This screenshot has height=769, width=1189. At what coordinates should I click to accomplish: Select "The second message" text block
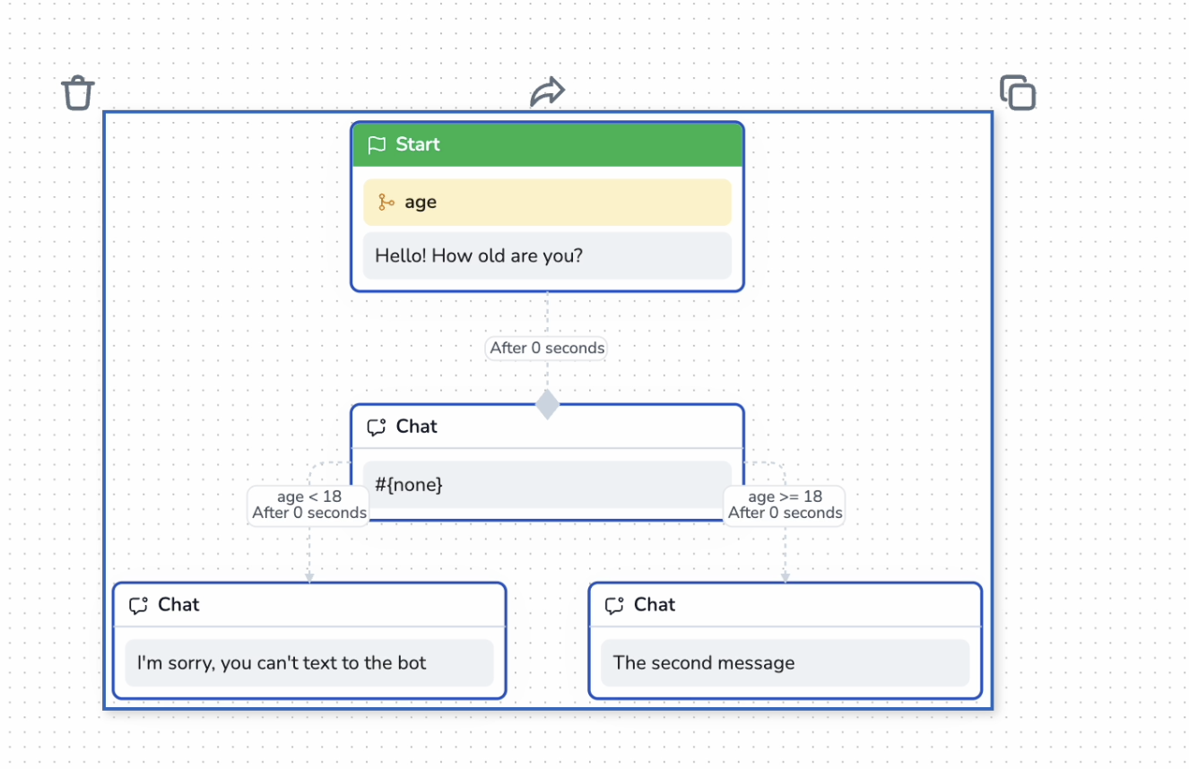click(785, 663)
